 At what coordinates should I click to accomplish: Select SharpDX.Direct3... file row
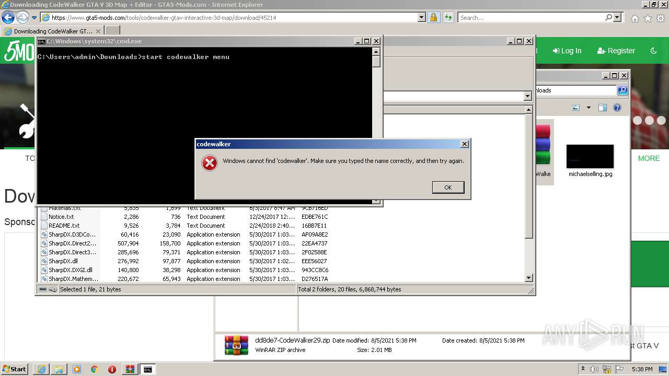click(x=184, y=252)
